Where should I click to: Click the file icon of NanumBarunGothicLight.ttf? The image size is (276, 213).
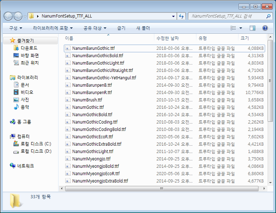click(x=68, y=63)
